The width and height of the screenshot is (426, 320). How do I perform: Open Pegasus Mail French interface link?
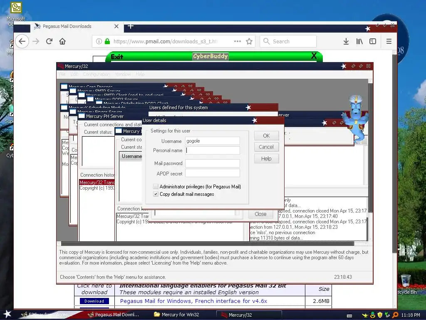coord(193,301)
